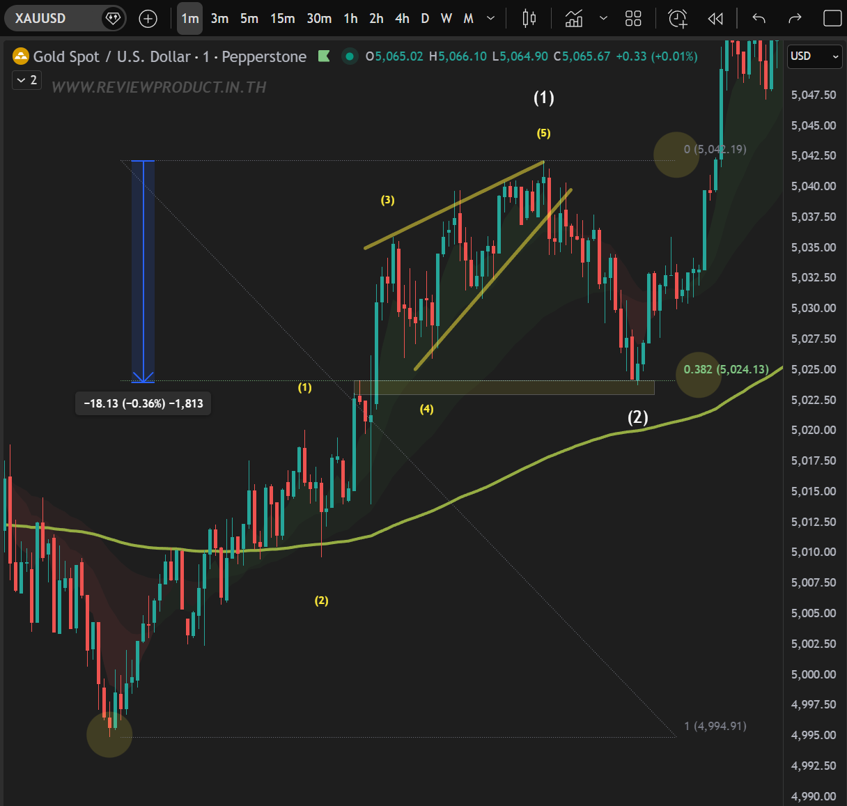The height and width of the screenshot is (806, 847).
Task: Switch to the 4h timeframe
Action: (x=402, y=19)
